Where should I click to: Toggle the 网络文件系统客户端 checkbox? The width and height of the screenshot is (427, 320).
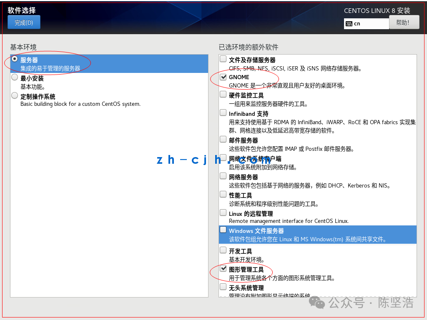tap(223, 157)
